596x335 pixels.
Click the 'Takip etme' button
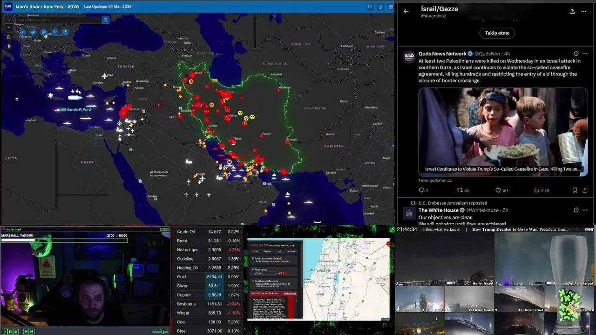pos(497,33)
